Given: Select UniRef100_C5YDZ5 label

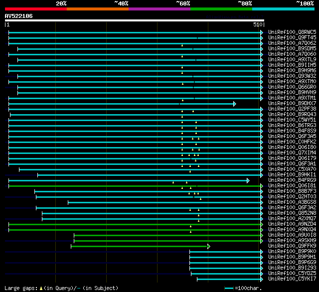Looking at the screenshot, I should (292, 274).
